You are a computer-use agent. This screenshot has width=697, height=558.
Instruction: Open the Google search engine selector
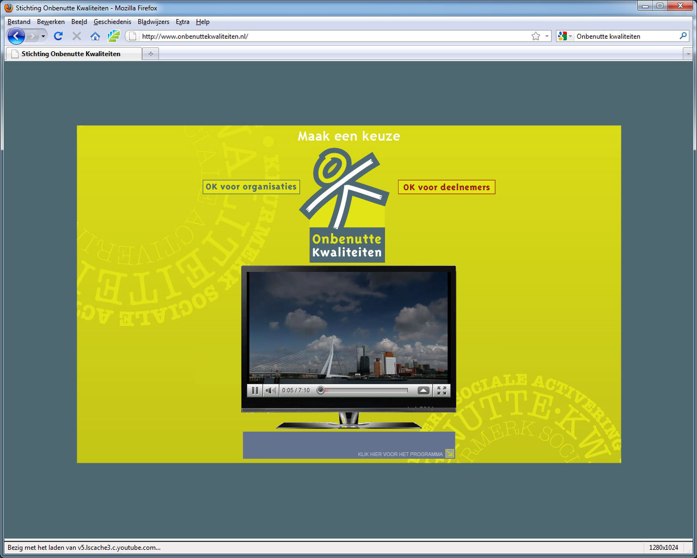(x=565, y=36)
